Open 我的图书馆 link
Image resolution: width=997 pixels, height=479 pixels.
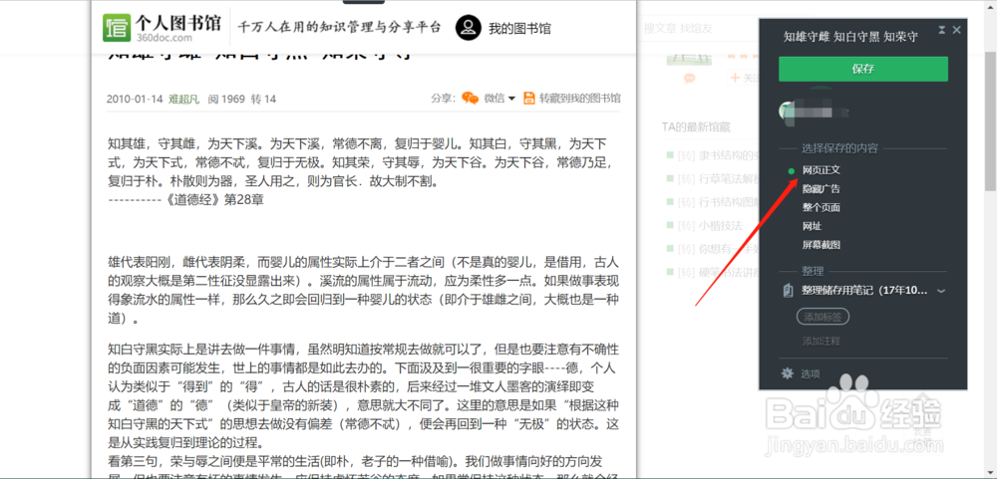(519, 28)
